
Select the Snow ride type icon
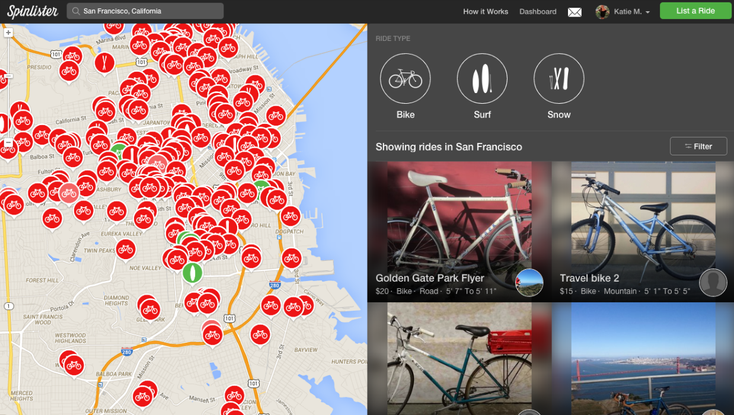[559, 79]
